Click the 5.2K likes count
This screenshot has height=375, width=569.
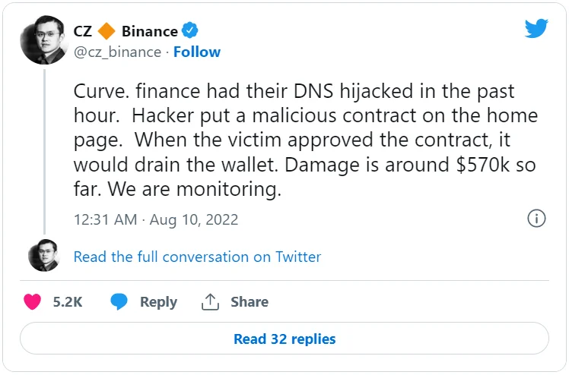pos(68,301)
